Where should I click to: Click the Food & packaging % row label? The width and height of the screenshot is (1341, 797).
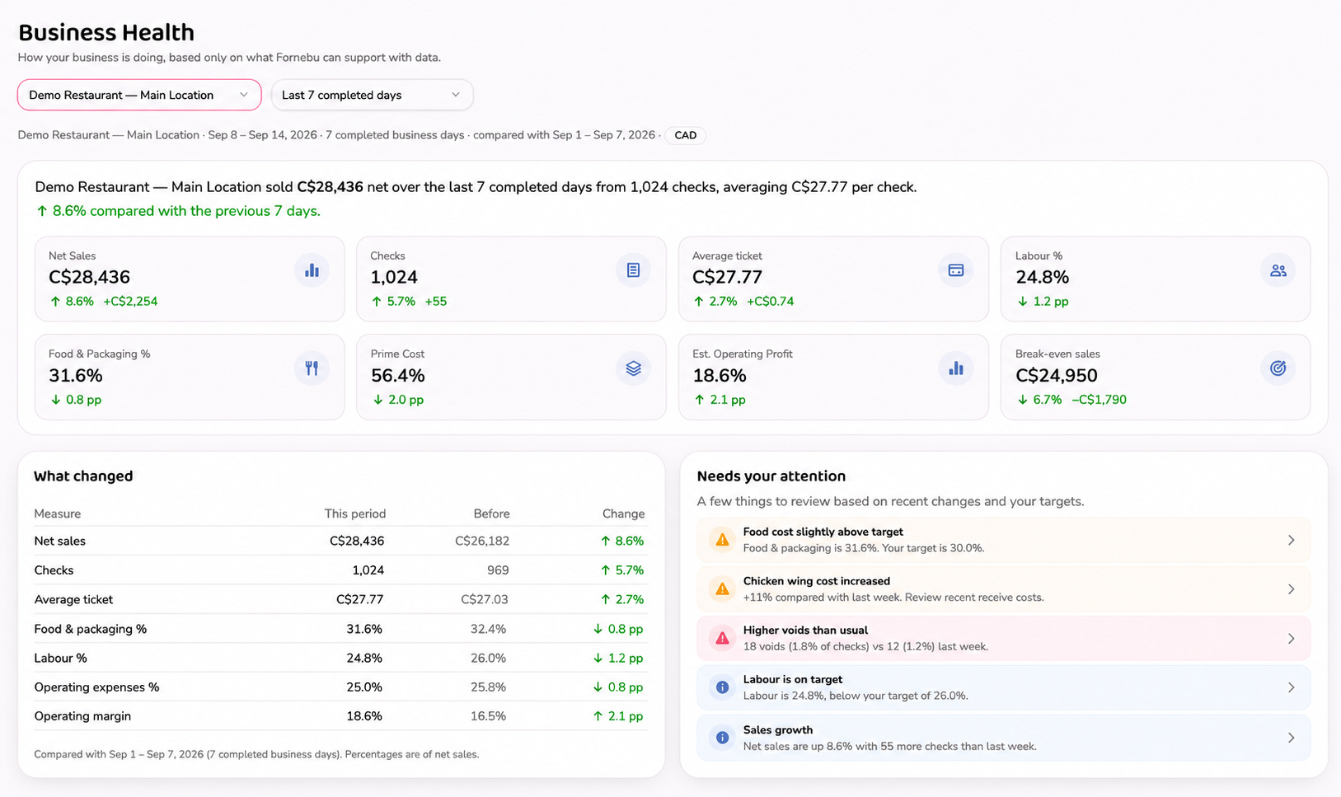coord(91,629)
